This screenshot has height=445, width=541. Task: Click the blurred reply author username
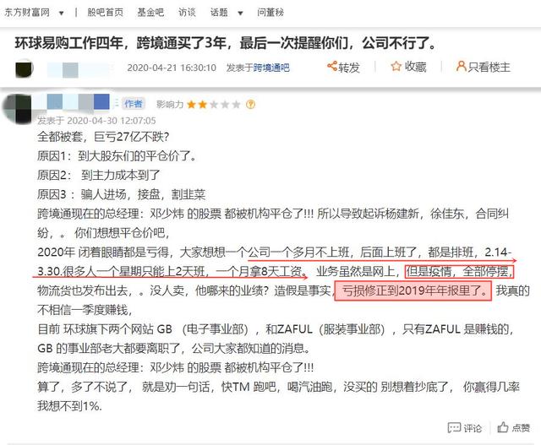click(71, 102)
